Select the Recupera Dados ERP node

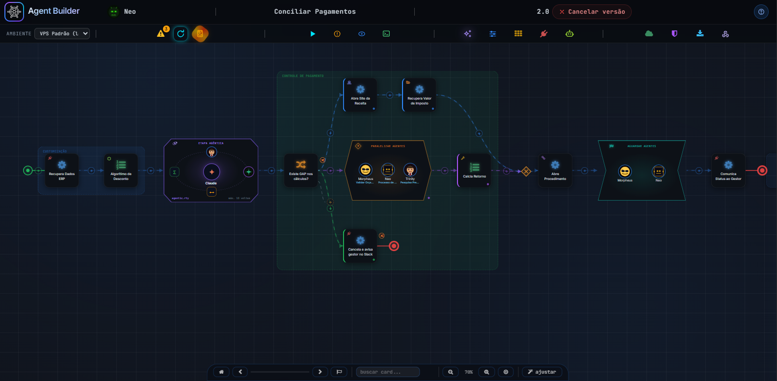coord(62,170)
